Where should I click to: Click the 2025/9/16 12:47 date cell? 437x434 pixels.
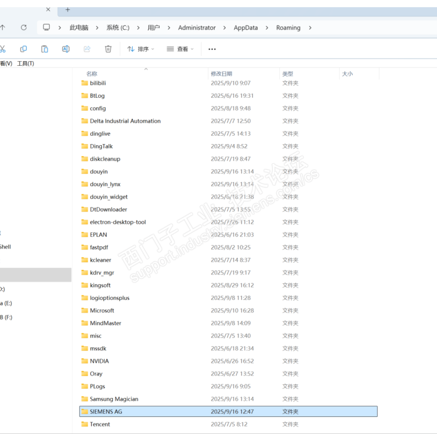[x=232, y=412]
